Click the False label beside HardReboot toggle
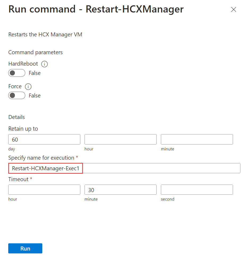The width and height of the screenshot is (246, 259). [35, 73]
